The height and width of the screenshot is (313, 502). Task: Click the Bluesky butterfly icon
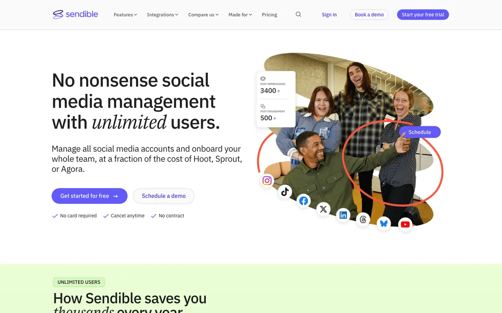(x=384, y=223)
